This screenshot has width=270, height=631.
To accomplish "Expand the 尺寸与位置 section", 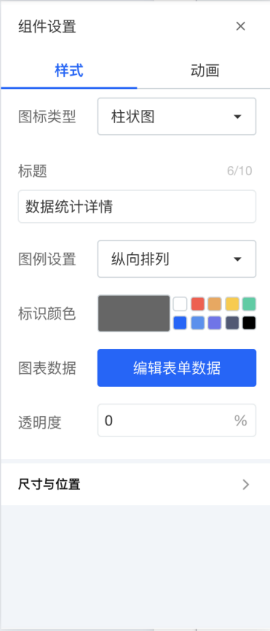I will click(135, 484).
